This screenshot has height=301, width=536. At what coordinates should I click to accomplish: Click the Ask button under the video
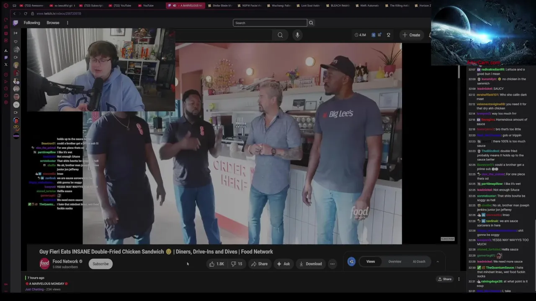click(x=283, y=264)
